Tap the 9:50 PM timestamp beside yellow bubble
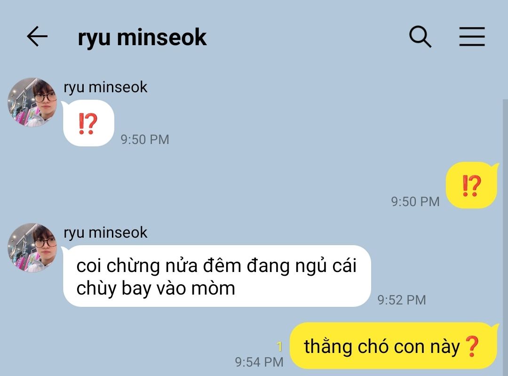This screenshot has width=508, height=376. 415,201
